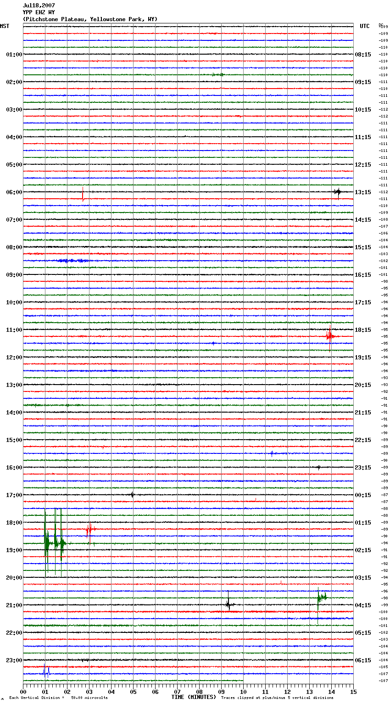Click the 10:15 UTC time label

[363, 110]
